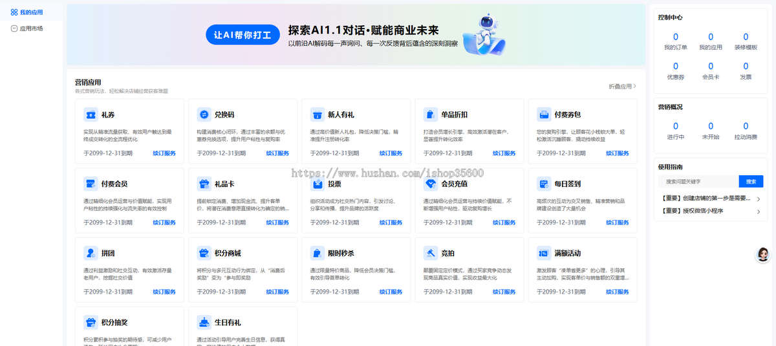
Task: Open the 礼券 app icon
Action: coord(91,114)
